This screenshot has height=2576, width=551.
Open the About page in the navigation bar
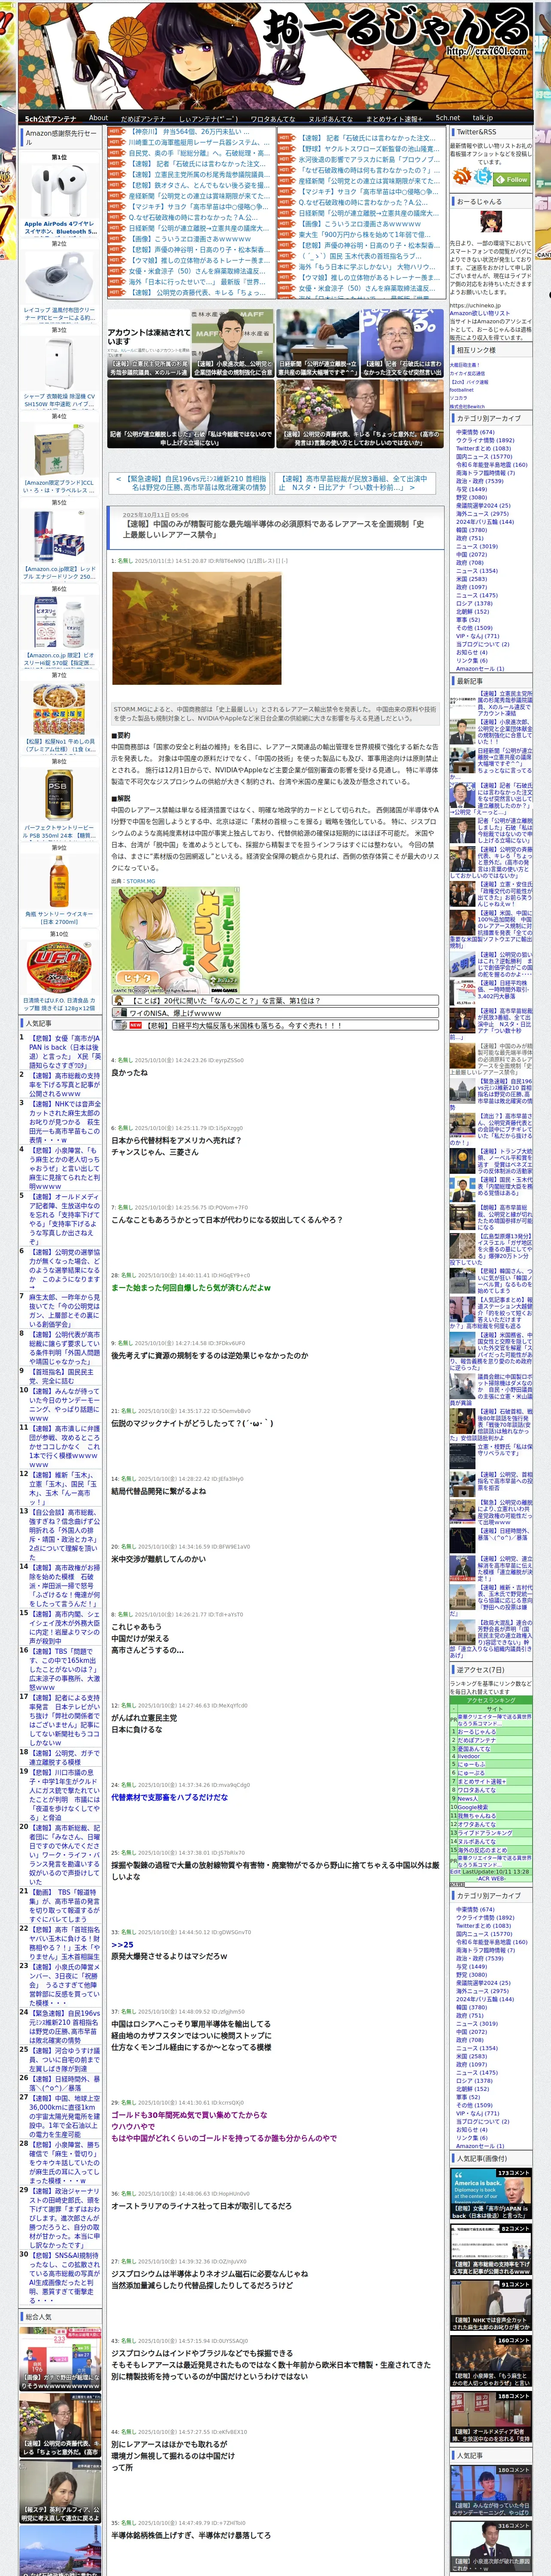98,118
